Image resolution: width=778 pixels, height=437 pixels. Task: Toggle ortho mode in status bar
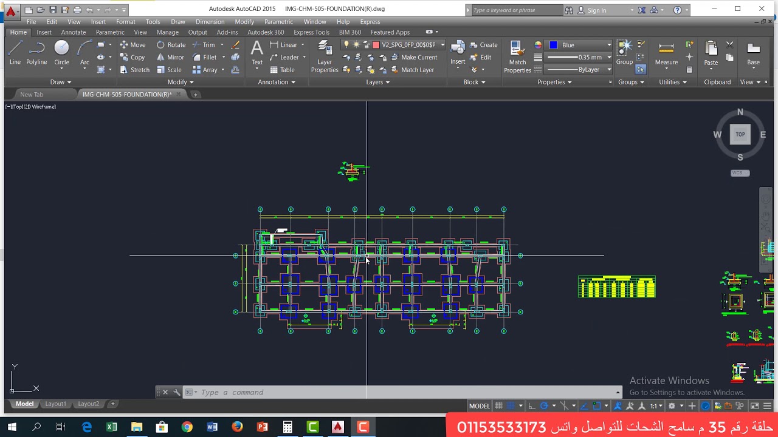532,406
